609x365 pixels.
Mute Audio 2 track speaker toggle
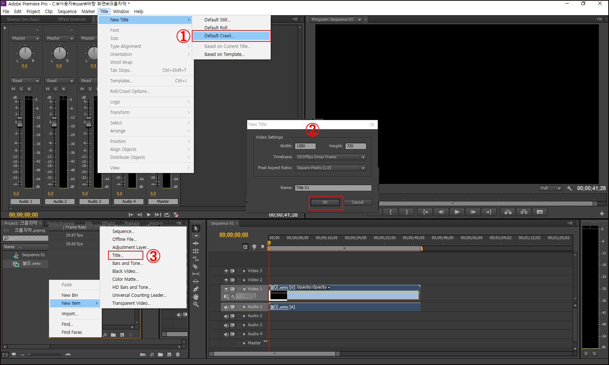pos(226,316)
